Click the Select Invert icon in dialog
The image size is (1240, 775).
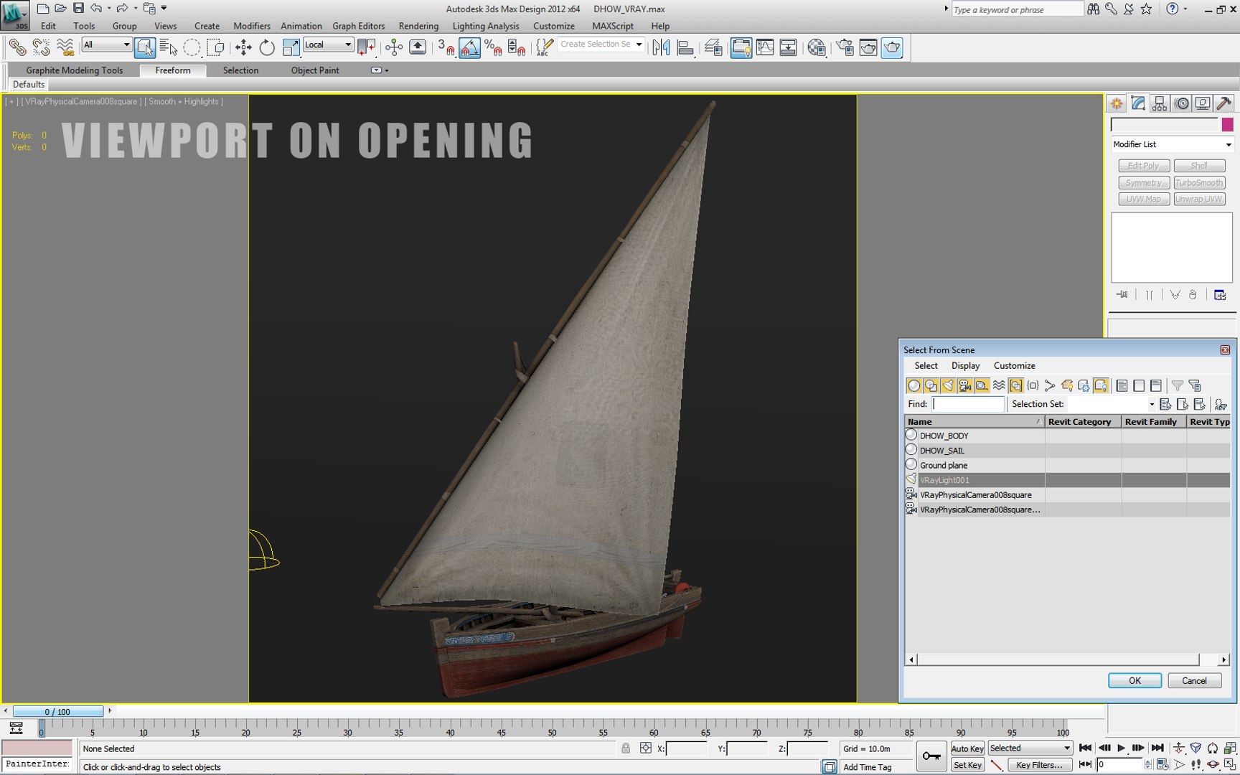click(1156, 385)
